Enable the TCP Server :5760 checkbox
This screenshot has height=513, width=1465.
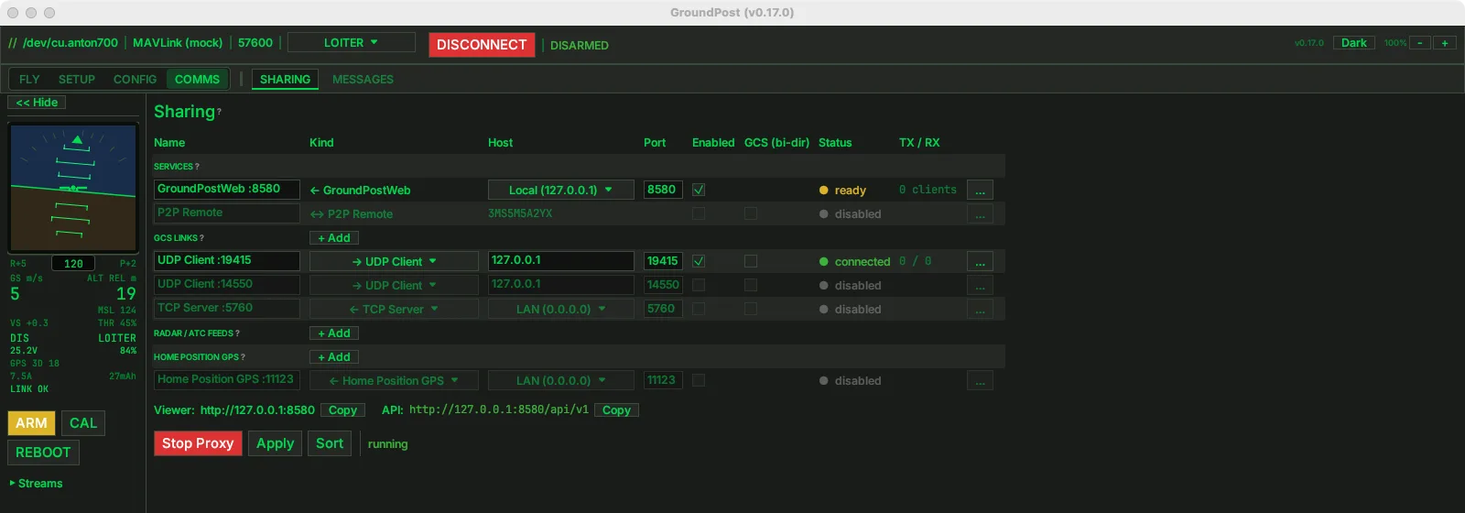click(x=699, y=309)
